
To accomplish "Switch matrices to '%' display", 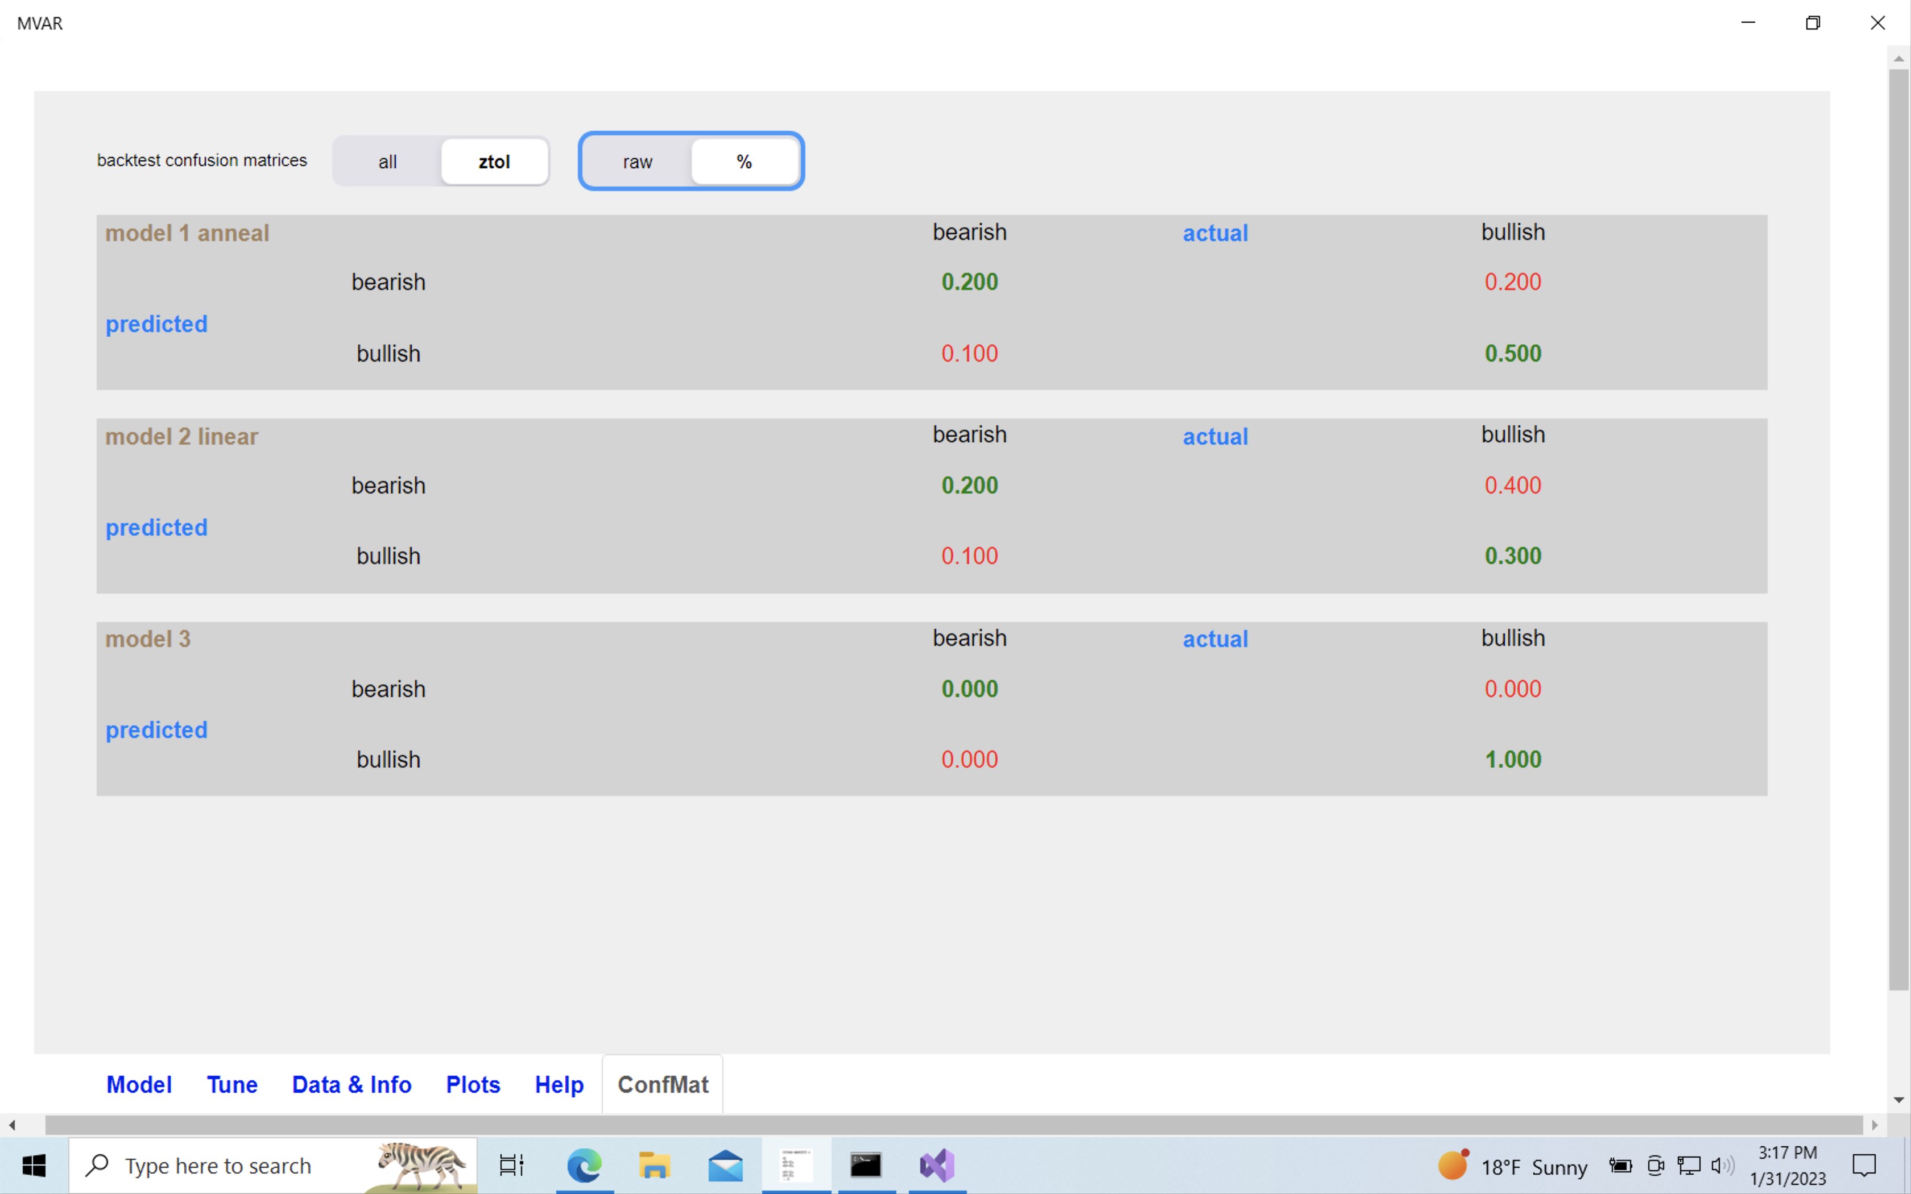I will pos(744,162).
